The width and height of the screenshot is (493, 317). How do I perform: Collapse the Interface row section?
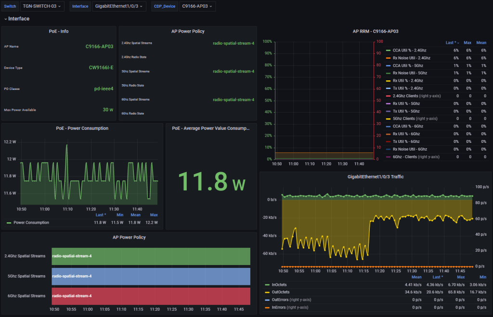(16, 19)
